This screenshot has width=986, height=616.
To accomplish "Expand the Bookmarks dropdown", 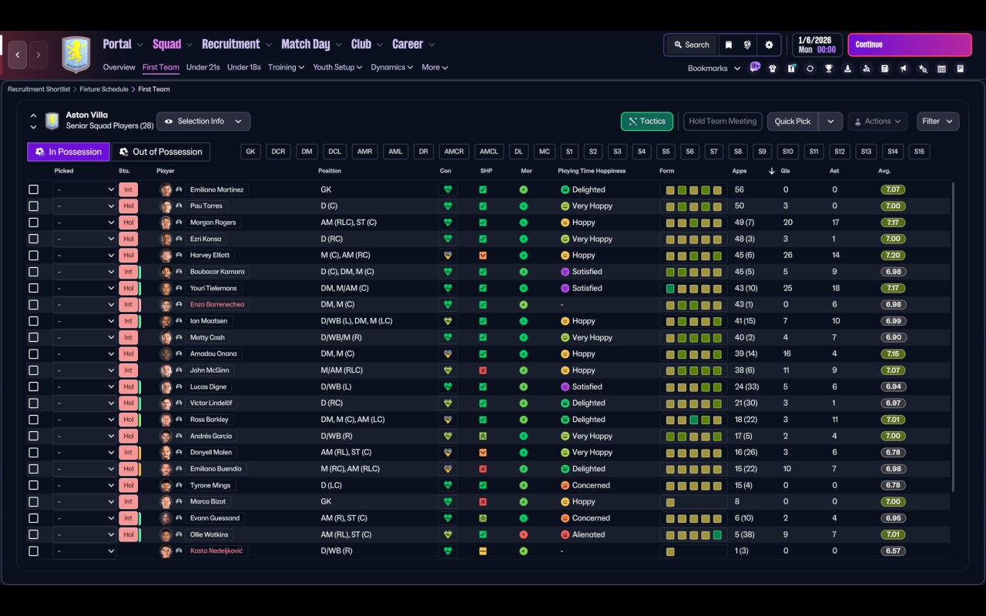I will 714,68.
